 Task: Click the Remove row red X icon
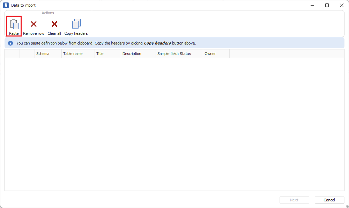pyautogui.click(x=34, y=24)
